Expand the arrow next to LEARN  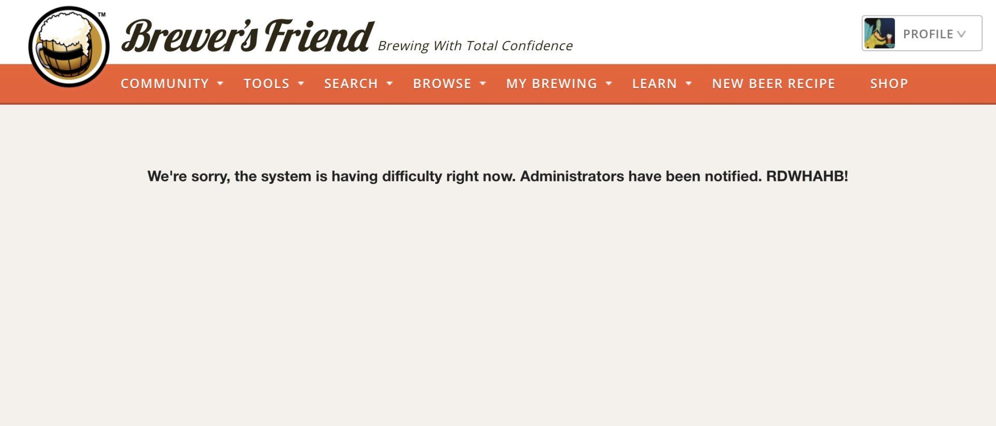pyautogui.click(x=689, y=83)
